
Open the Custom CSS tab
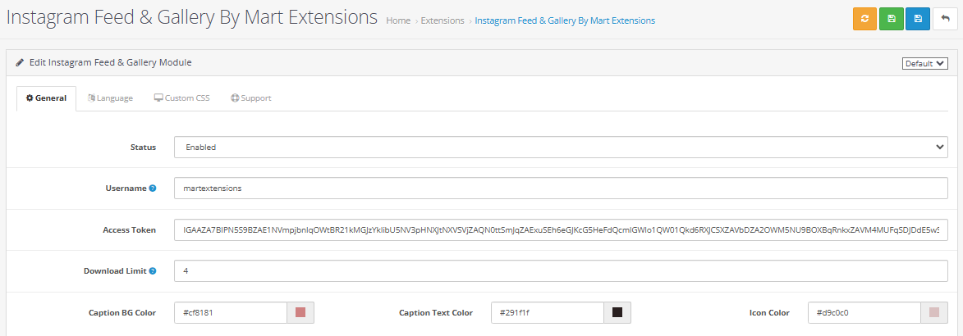[x=181, y=98]
